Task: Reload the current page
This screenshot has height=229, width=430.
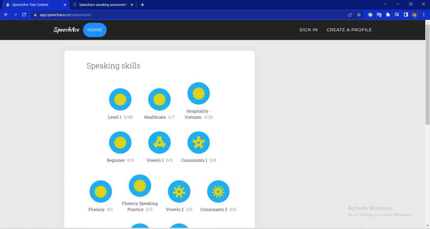Action: (x=24, y=15)
